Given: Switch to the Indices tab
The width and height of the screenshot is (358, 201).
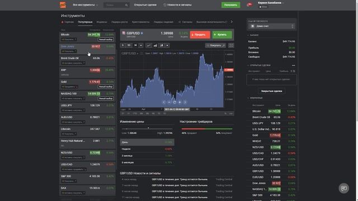Looking at the screenshot, I should (x=102, y=22).
